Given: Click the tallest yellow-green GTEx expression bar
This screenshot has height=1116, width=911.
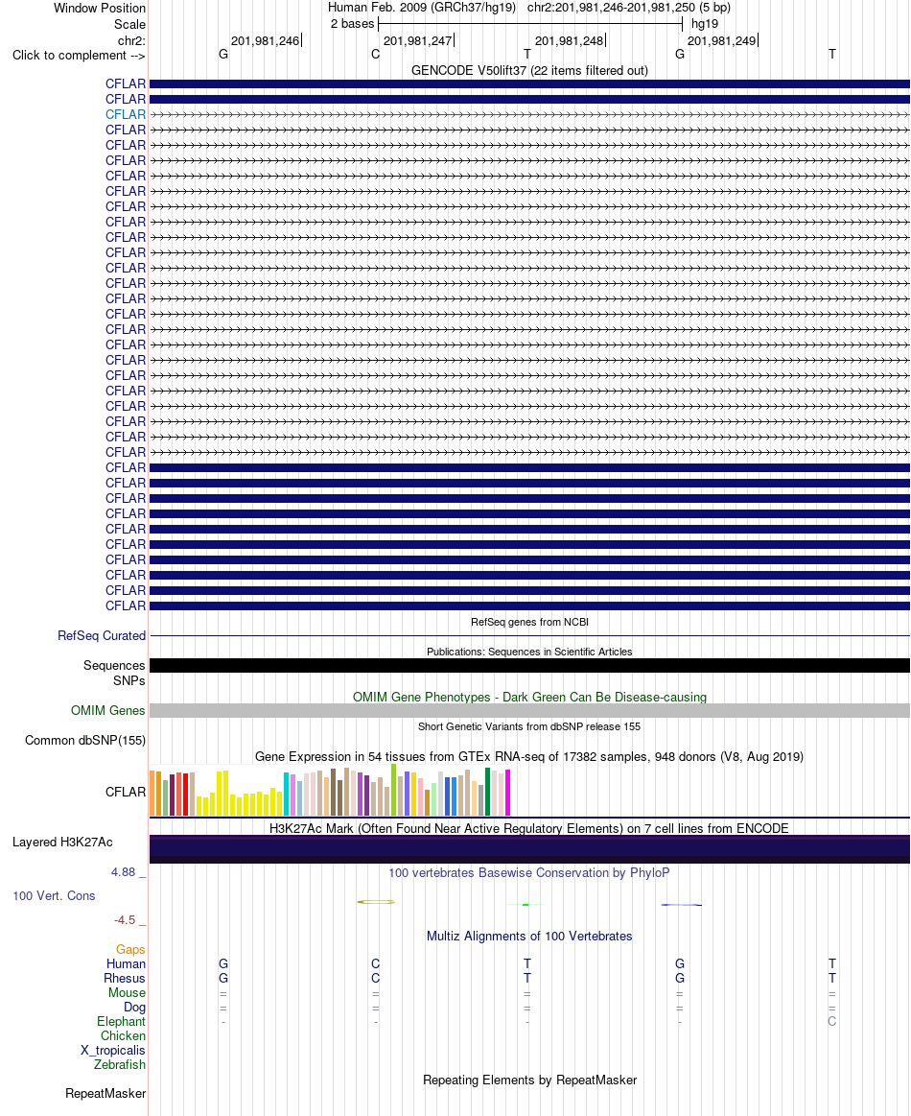Looking at the screenshot, I should click(x=393, y=790).
